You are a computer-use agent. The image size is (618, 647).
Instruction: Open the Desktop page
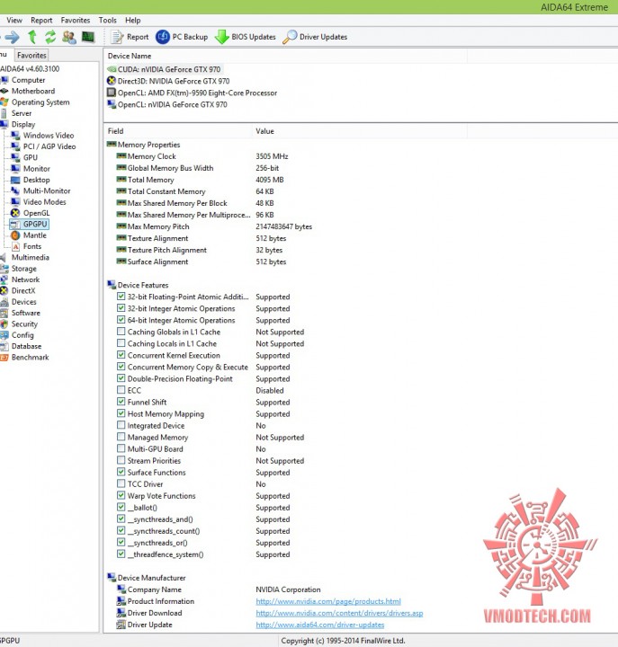click(36, 180)
